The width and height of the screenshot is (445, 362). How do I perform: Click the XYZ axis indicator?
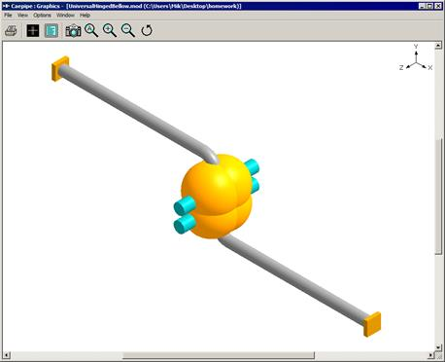coord(416,58)
